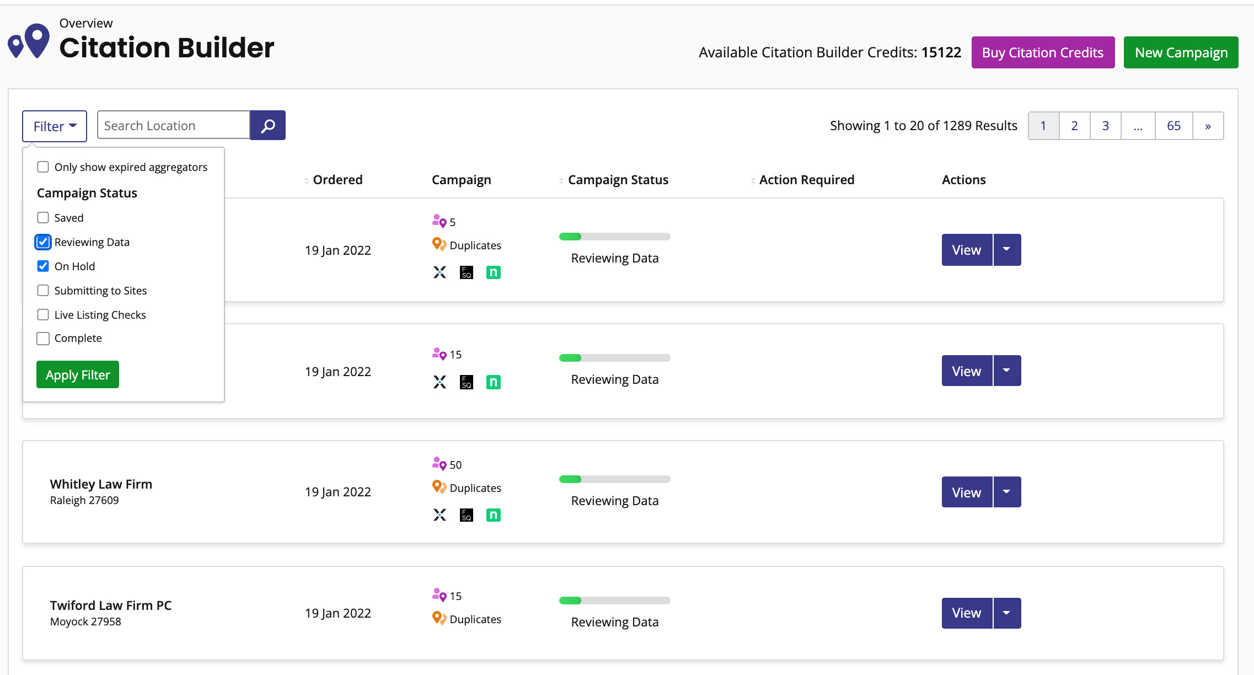This screenshot has width=1254, height=675.
Task: Click the Apply Filter button
Action: click(x=77, y=374)
